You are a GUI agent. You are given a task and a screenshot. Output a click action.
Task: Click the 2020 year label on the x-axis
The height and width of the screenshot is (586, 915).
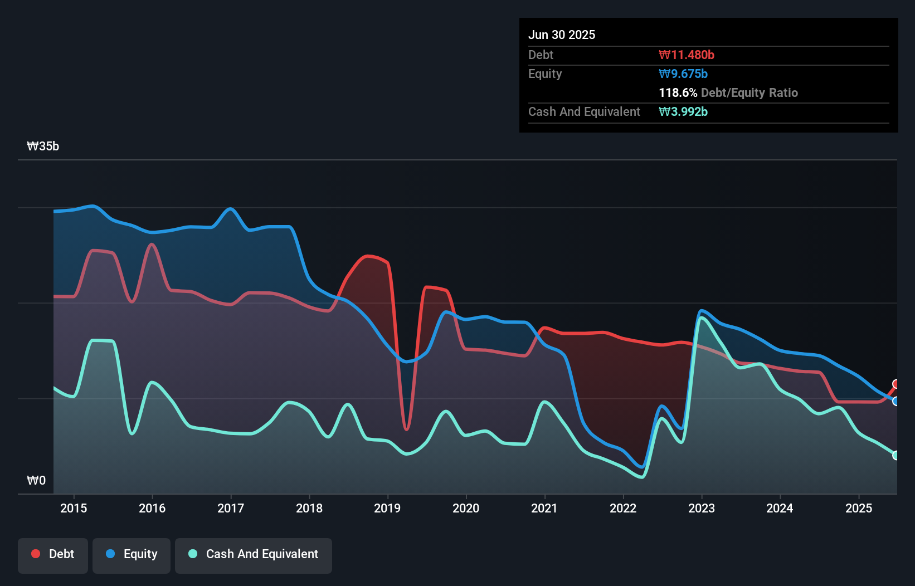pyautogui.click(x=466, y=508)
